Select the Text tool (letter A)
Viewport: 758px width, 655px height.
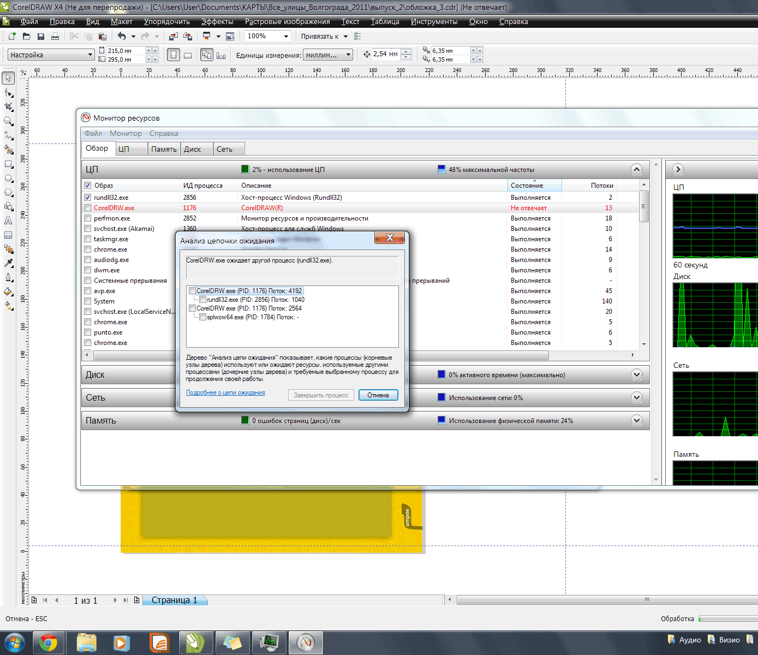[8, 221]
